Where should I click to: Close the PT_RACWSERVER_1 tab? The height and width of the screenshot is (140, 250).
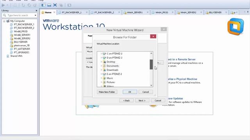tap(87, 12)
